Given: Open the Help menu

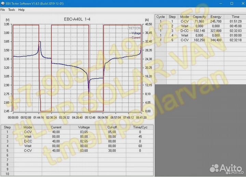Looking at the screenshot, I should click(21, 10).
